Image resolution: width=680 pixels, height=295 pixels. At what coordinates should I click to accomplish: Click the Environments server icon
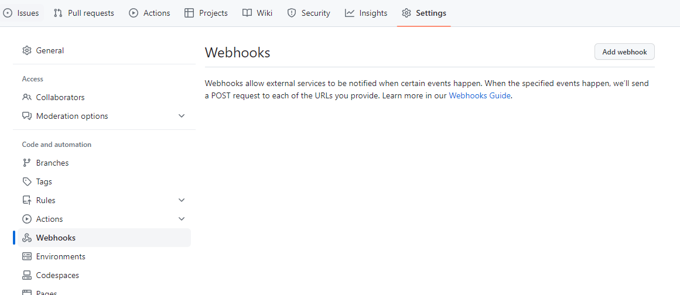27,256
